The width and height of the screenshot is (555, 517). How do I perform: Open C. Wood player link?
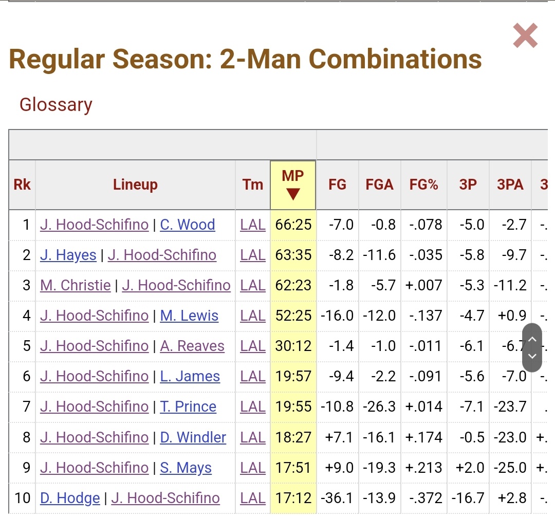pos(188,225)
